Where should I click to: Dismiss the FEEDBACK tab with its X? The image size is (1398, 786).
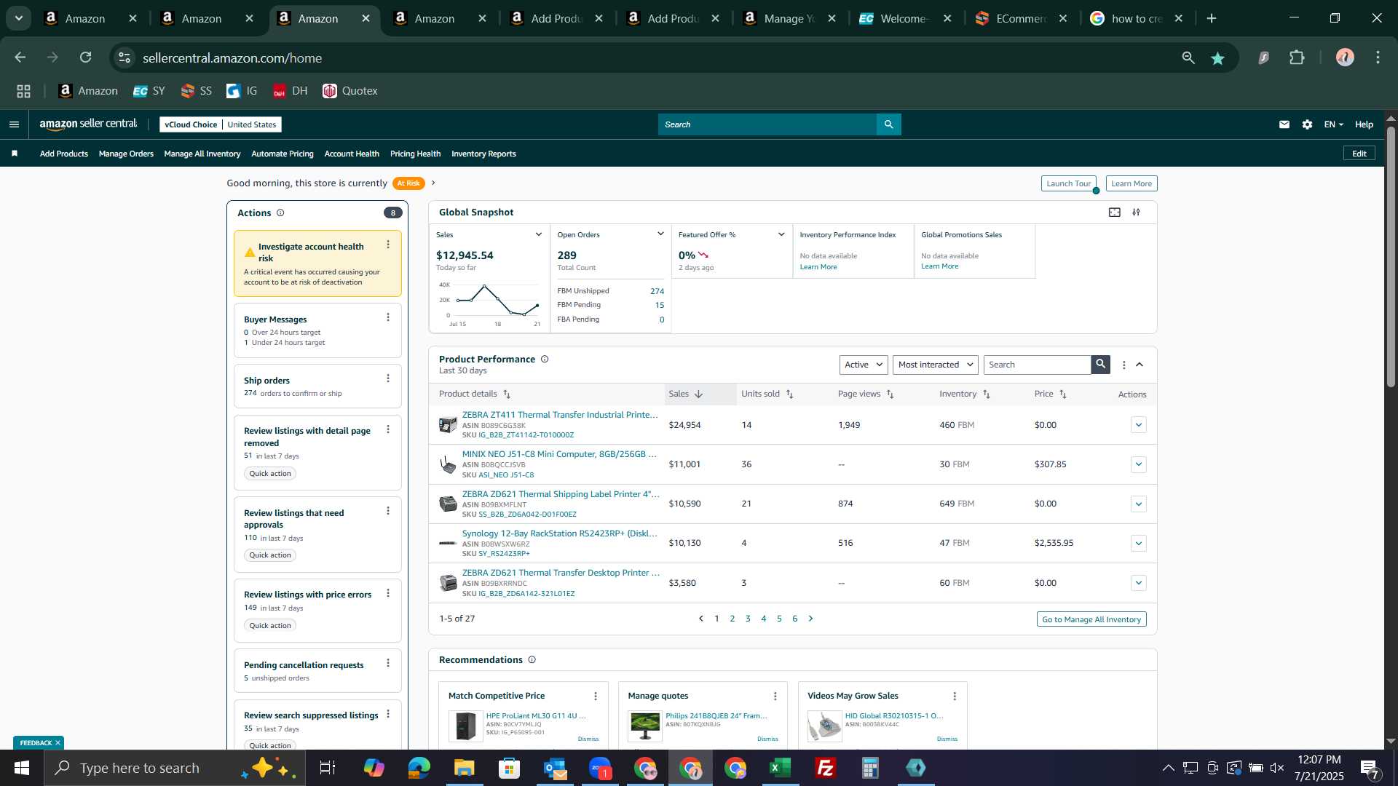pyautogui.click(x=58, y=742)
